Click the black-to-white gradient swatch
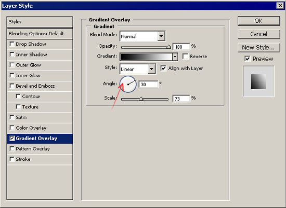 point(146,57)
